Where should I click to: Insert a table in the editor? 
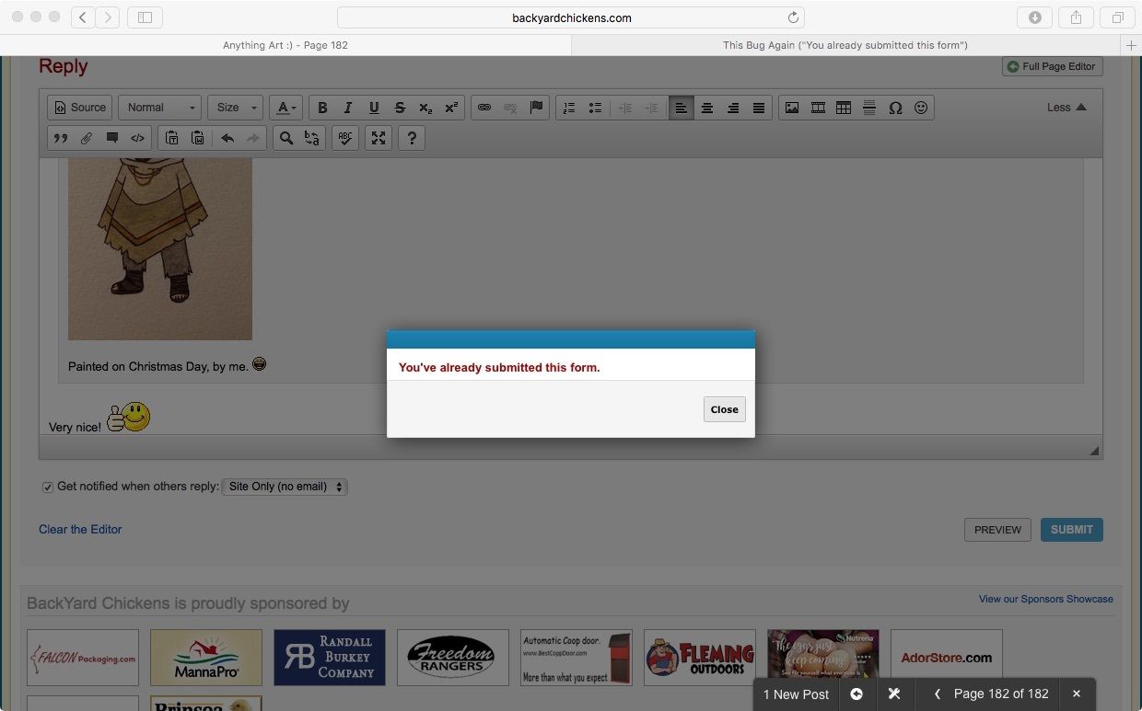844,108
